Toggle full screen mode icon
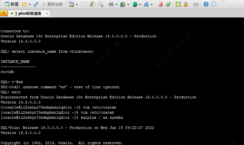 coord(178,4)
